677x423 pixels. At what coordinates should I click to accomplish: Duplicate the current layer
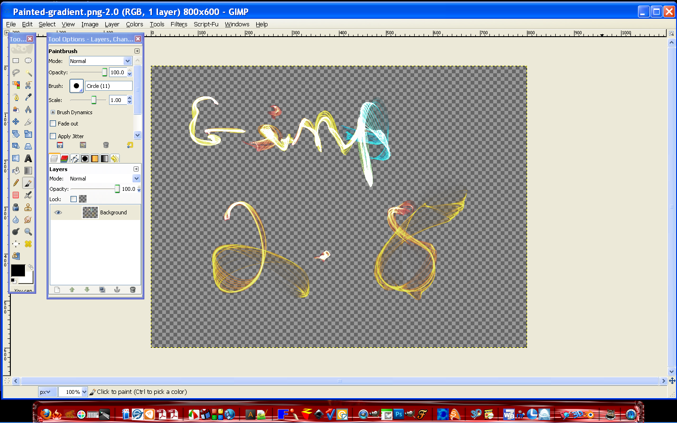click(x=102, y=290)
